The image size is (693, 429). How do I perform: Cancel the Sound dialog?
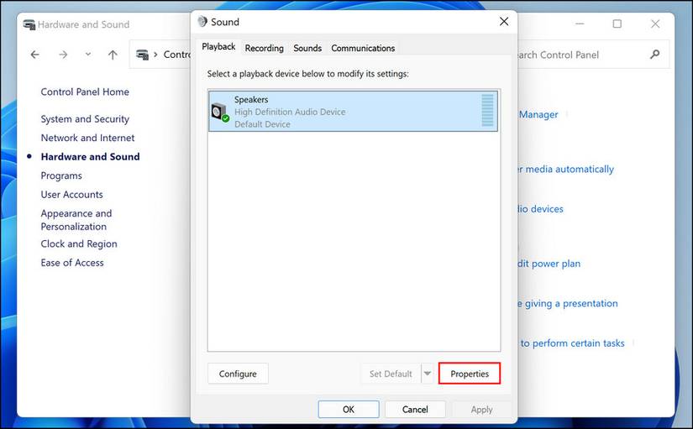tap(415, 410)
